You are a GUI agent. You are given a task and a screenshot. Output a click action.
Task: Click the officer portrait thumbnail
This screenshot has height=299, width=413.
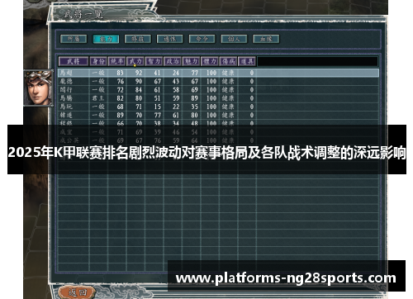tap(39, 88)
